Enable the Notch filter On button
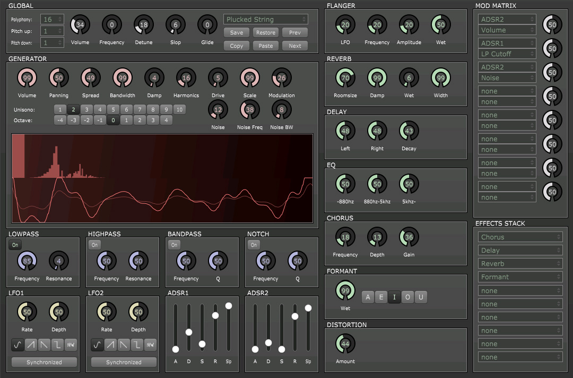This screenshot has width=573, height=378. point(254,245)
